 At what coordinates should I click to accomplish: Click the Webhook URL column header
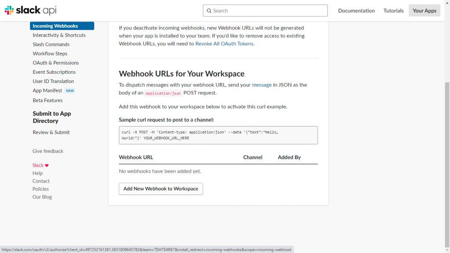point(136,157)
